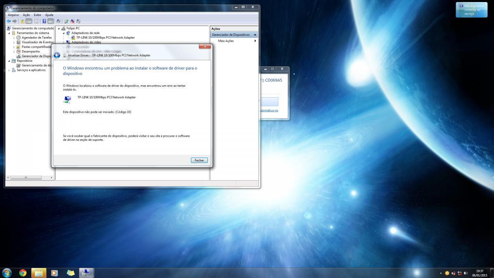Click the orange round icon in system tray
Image resolution: width=494 pixels, height=278 pixels.
[x=447, y=273]
